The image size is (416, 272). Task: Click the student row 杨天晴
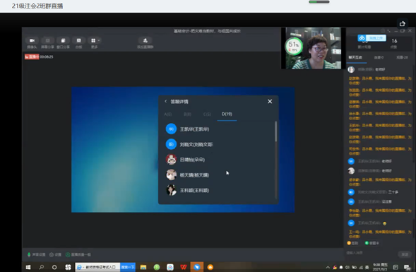pos(219,175)
